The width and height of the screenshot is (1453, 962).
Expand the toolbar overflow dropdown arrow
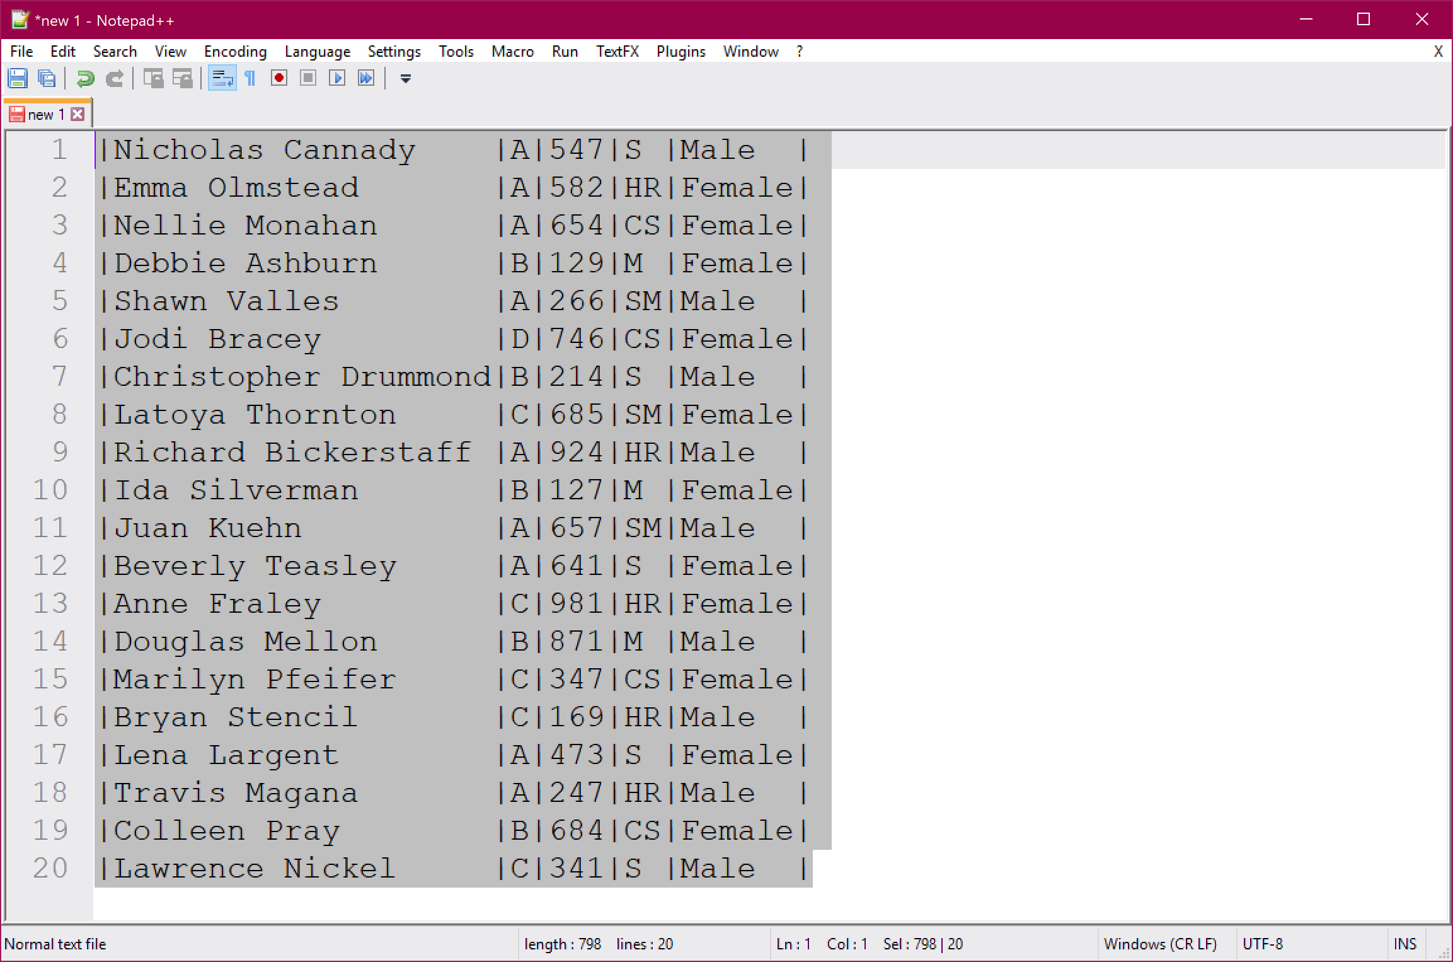[406, 78]
